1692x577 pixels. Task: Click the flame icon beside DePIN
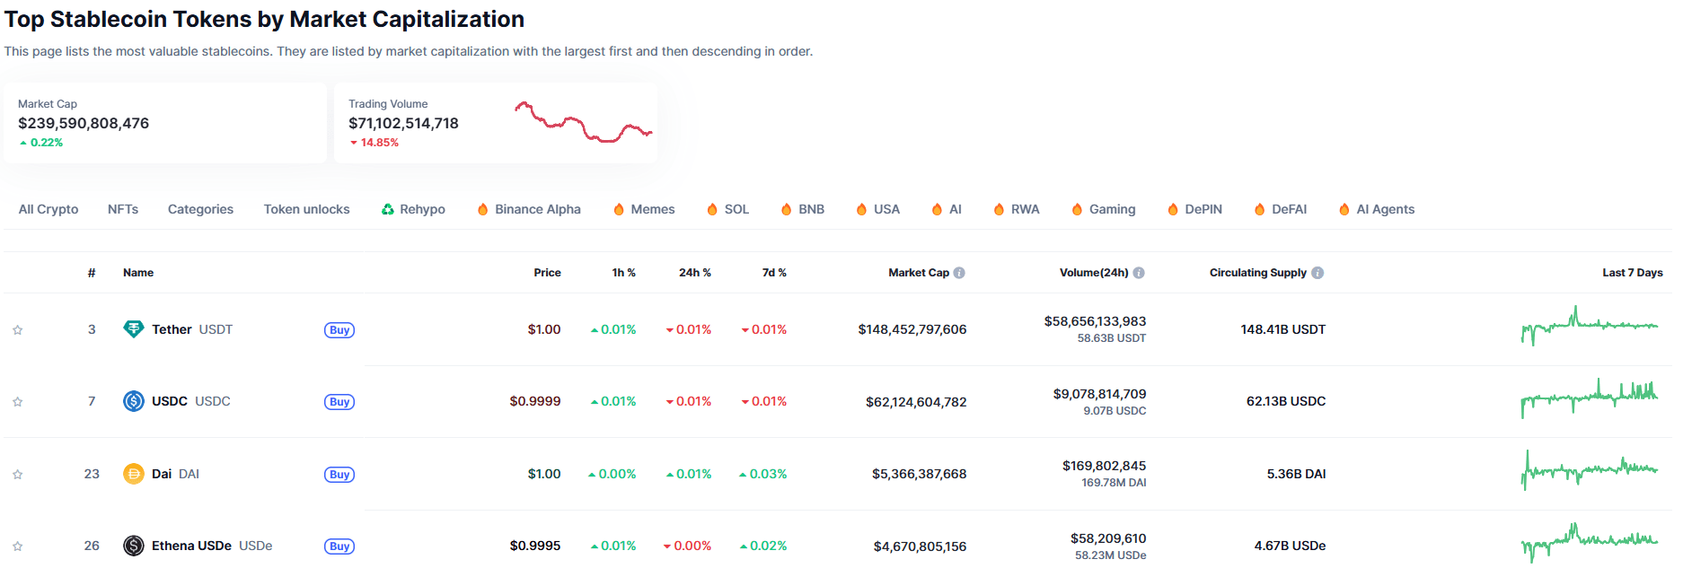[x=1173, y=209]
